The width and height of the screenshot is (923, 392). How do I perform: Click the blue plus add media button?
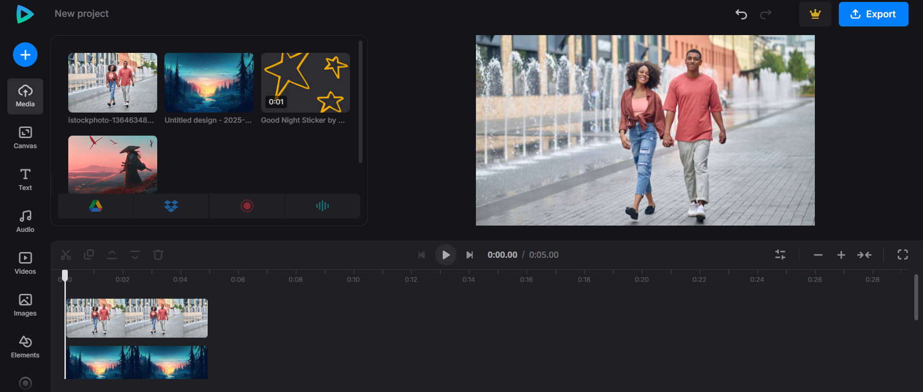[x=25, y=55]
